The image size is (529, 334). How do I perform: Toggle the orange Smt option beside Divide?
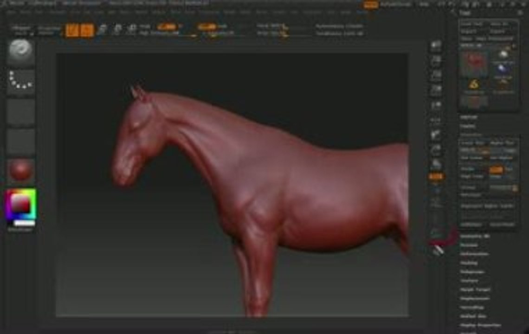pos(496,169)
